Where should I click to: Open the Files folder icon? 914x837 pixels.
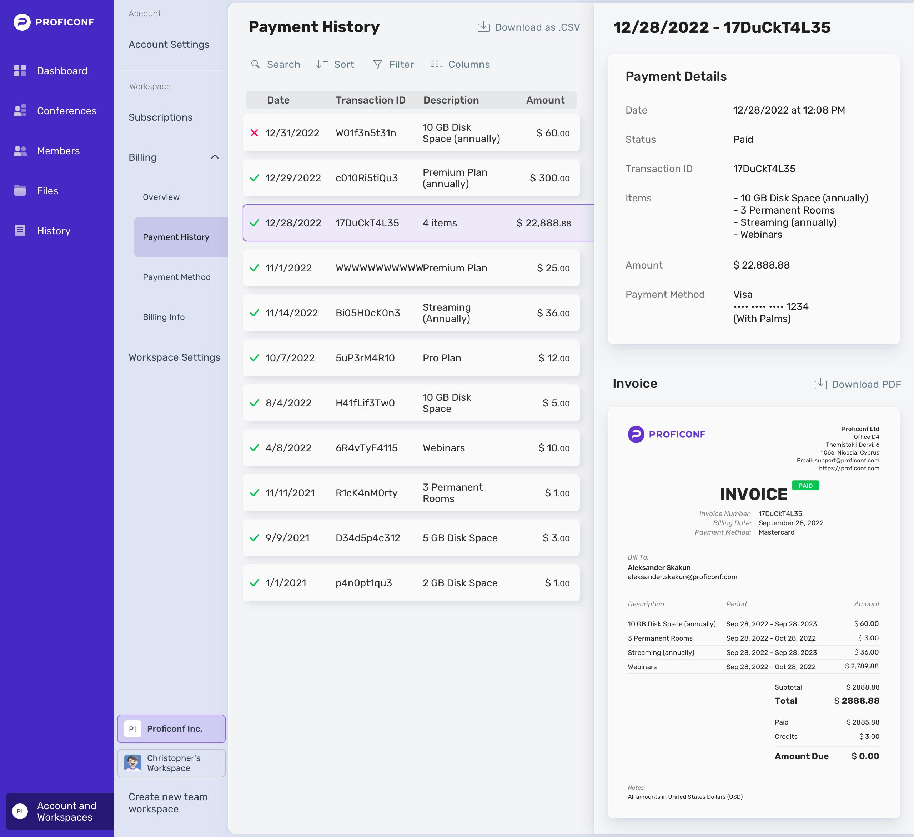20,190
